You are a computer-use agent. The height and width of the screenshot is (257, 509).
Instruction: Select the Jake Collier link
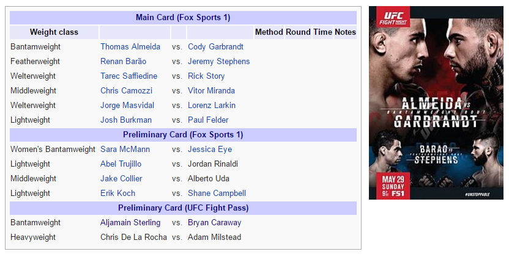click(121, 179)
